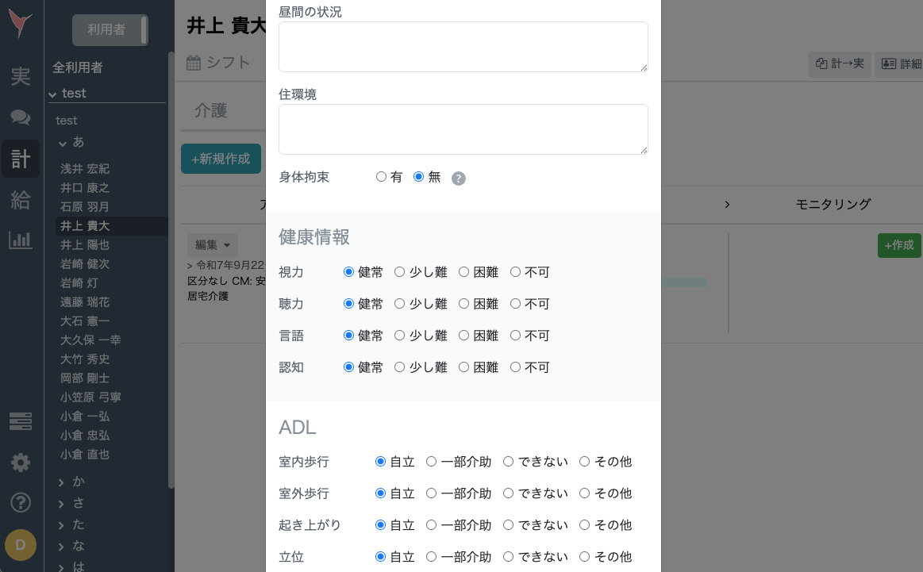The width and height of the screenshot is (923, 572).
Task: Select the 実 (results) sidebar icon
Action: pyautogui.click(x=21, y=76)
